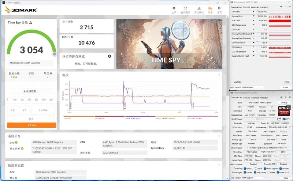Click question mark next to Bus Interface
The height and width of the screenshot is (181, 293).
coord(290,127)
